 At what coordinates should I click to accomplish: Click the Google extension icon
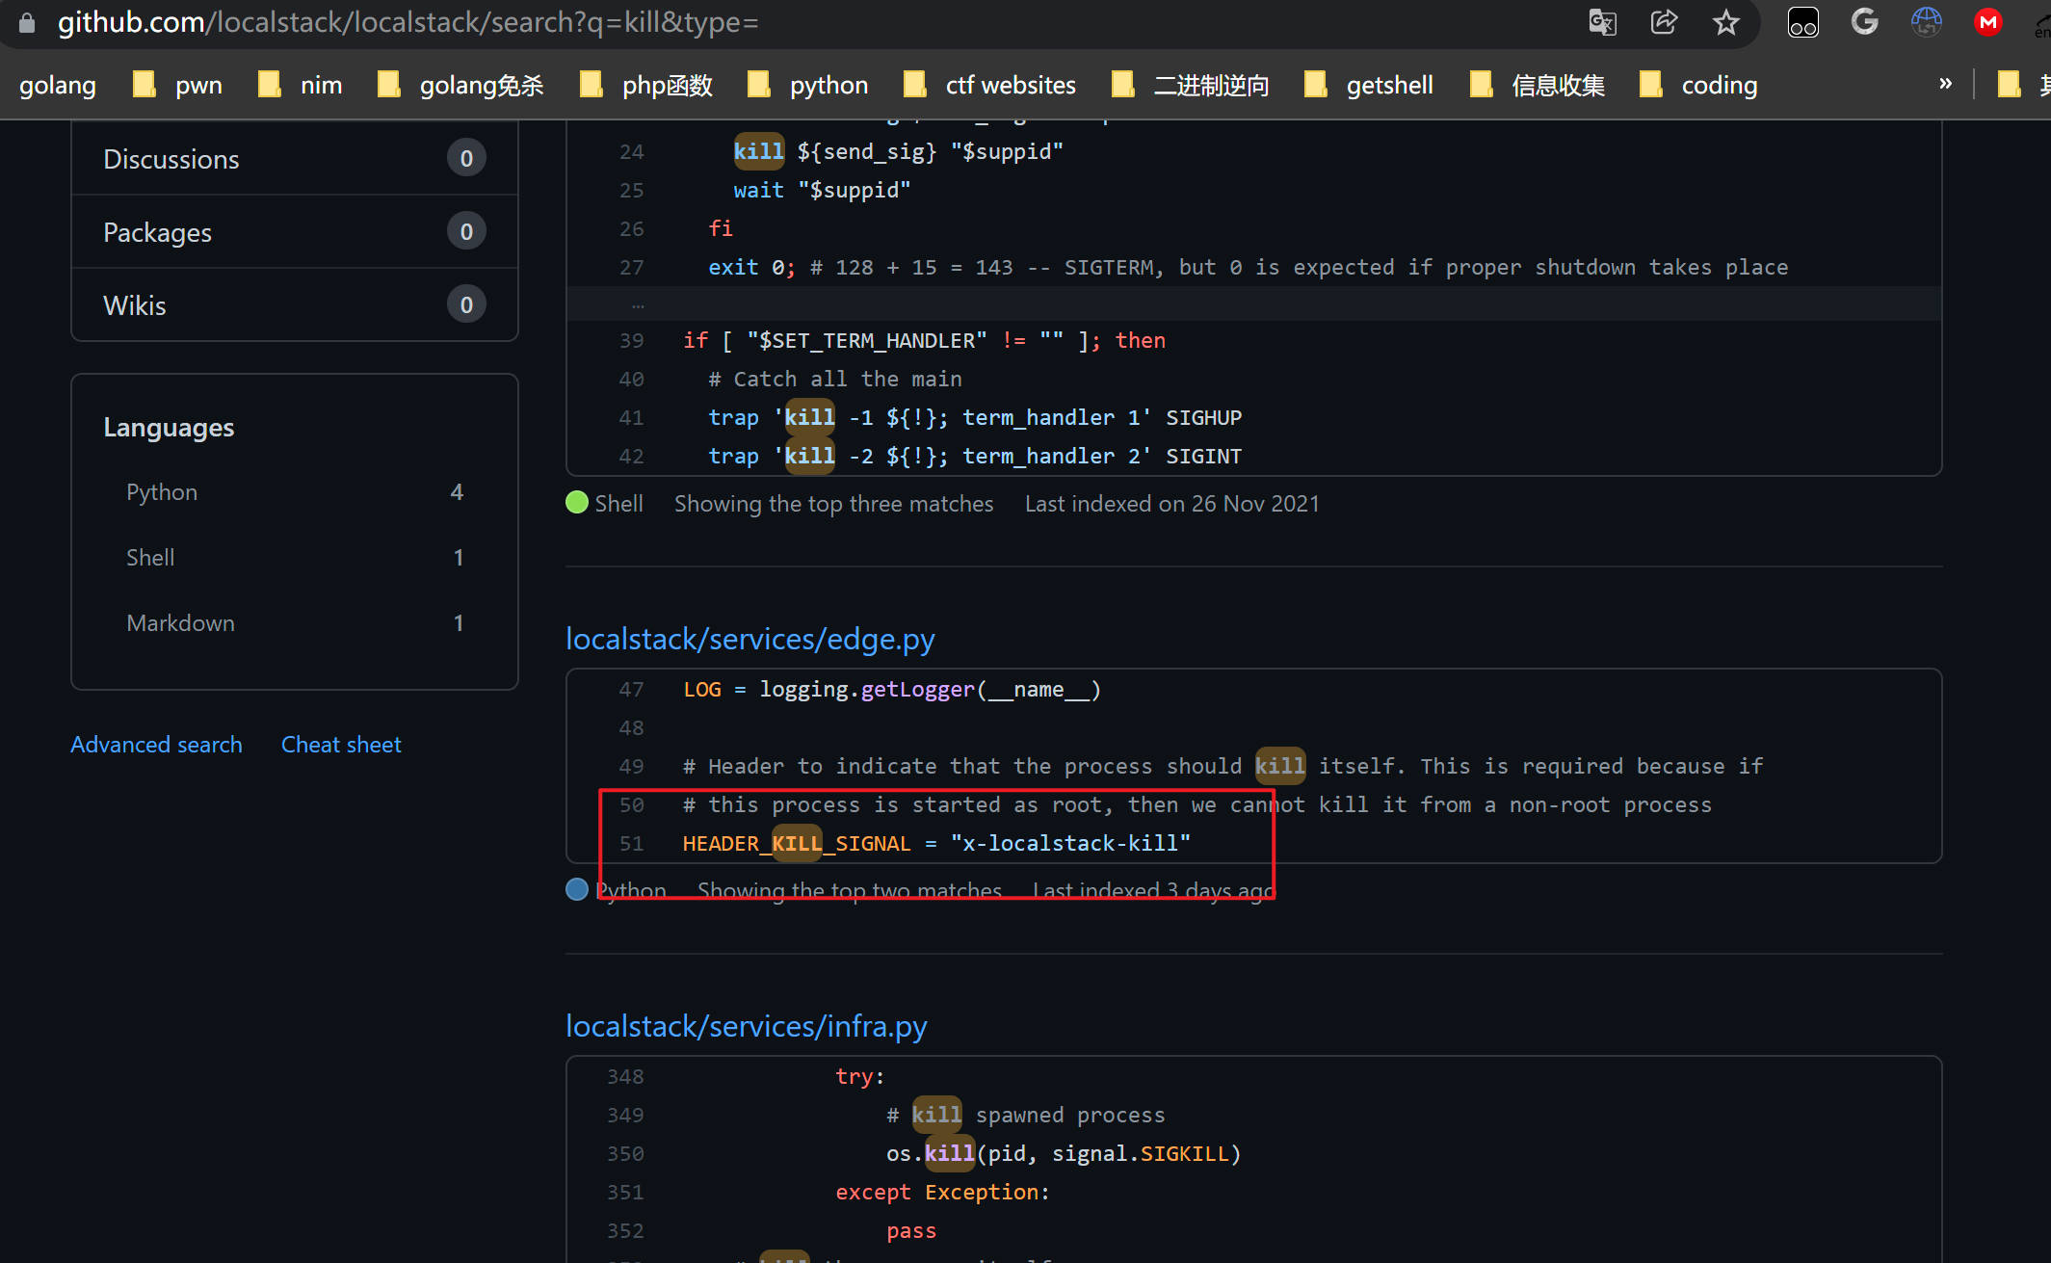pos(1865,22)
